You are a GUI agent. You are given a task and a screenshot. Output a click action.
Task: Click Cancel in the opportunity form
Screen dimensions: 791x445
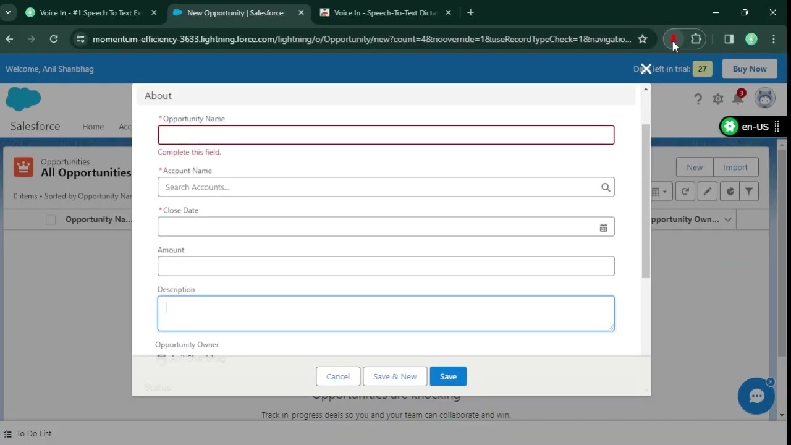pos(338,376)
